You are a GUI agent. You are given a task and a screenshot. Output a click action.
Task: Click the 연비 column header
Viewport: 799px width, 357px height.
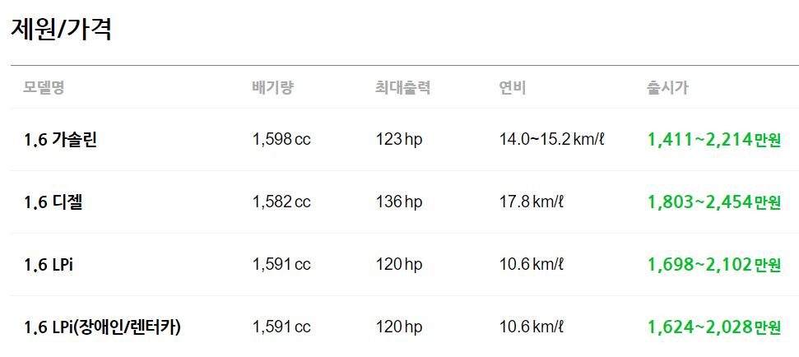[x=512, y=87]
